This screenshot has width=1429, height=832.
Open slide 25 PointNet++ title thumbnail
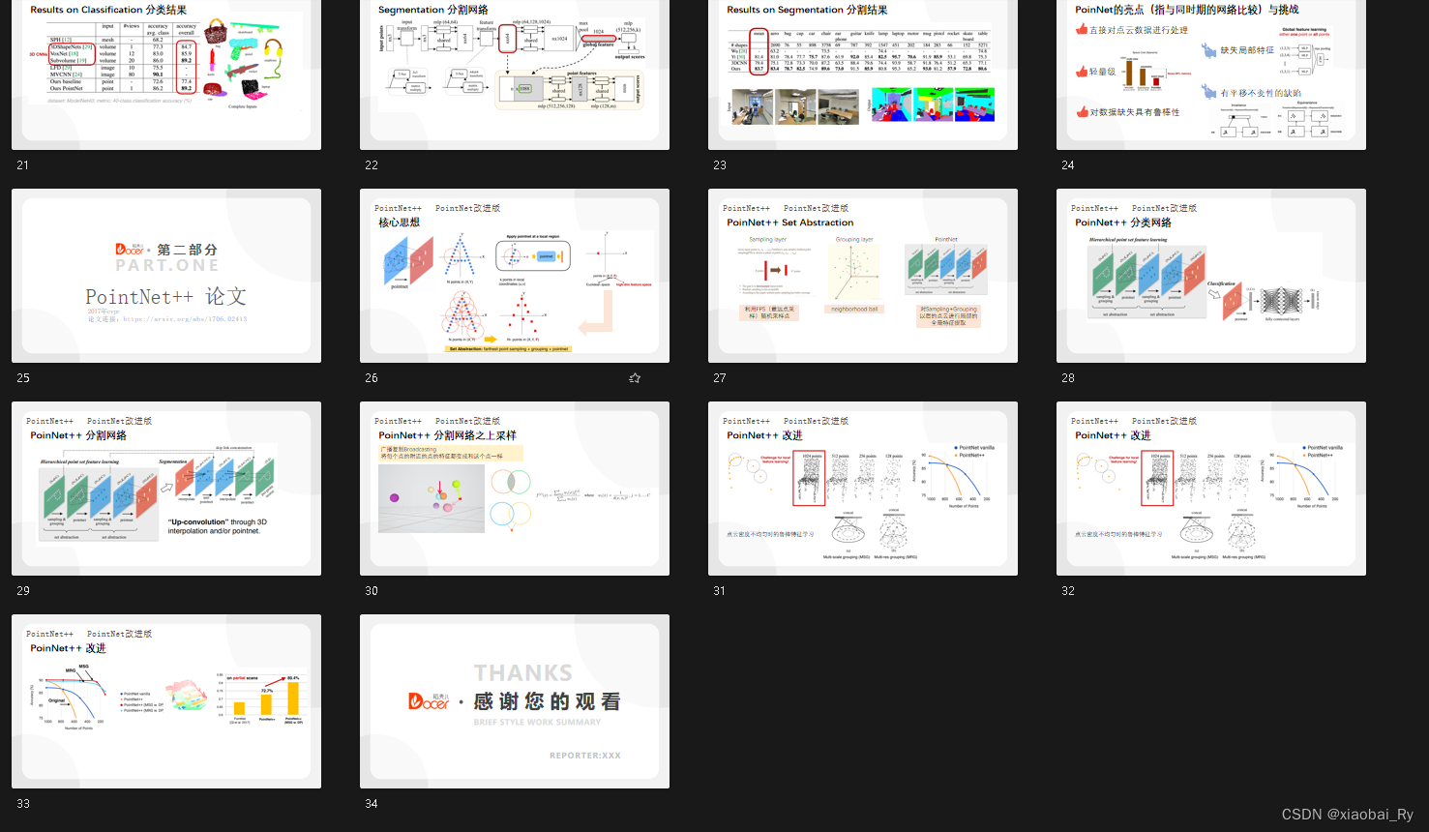click(166, 276)
